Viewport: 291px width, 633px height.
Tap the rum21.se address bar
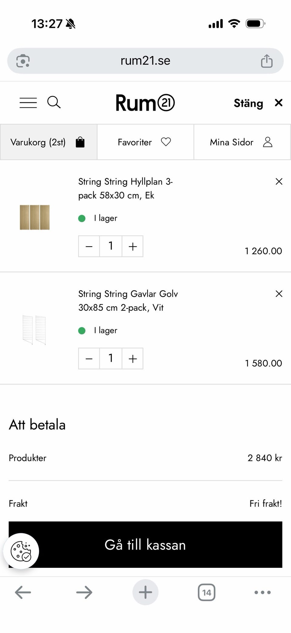[145, 61]
